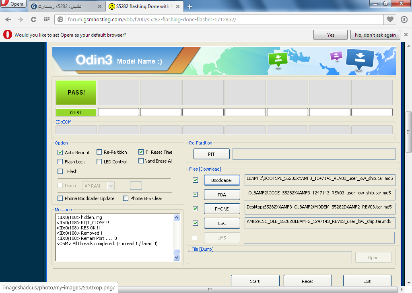Enable the T Flash checkbox
Viewport: 412px width, 293px height.
[60, 171]
